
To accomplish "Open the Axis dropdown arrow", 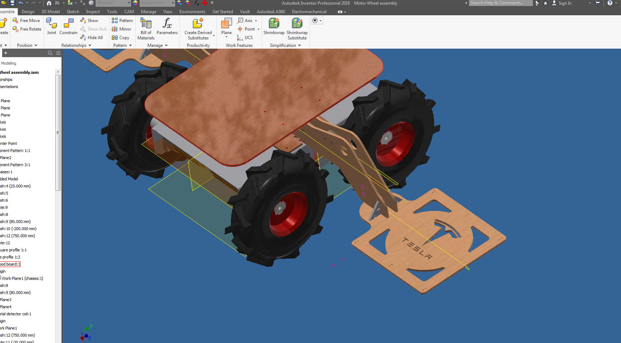I will tap(256, 21).
